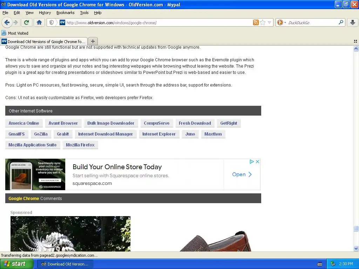Image resolution: width=359 pixels, height=269 pixels.
Task: Click the on-screen keyboard tray icon
Action: click(320, 264)
